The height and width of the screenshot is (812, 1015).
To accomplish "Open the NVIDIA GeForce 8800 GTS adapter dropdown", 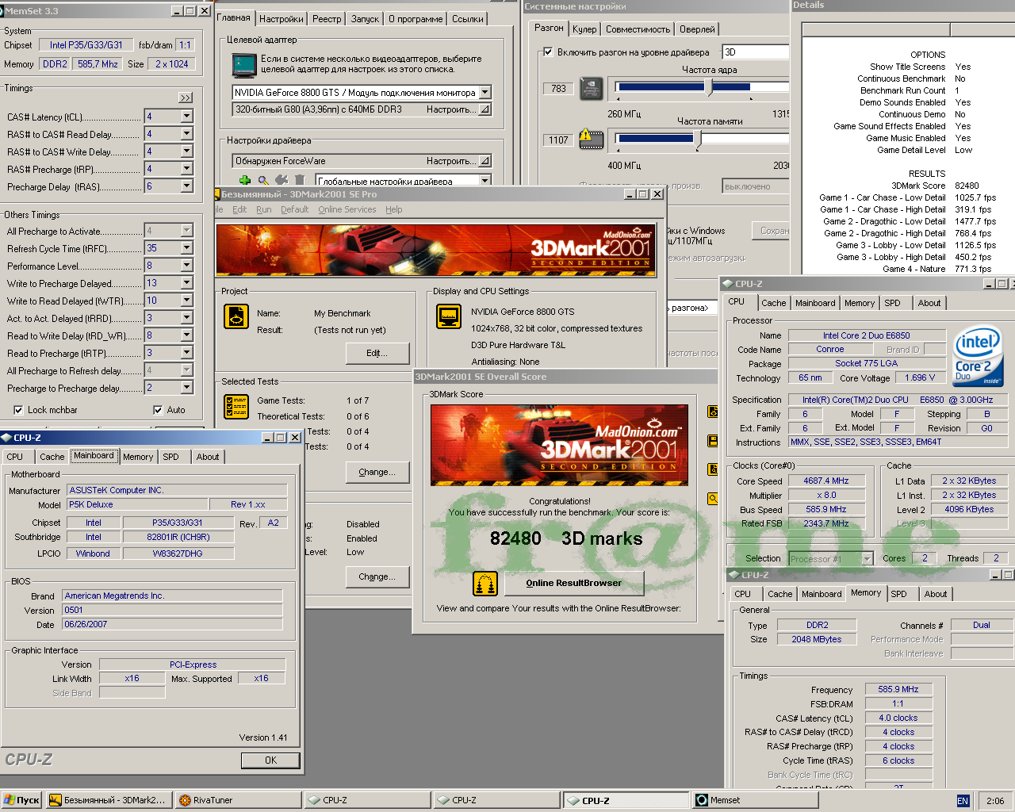I will tap(485, 92).
